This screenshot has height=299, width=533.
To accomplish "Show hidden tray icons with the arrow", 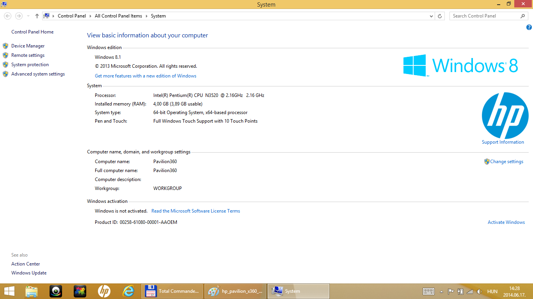I will [x=441, y=291].
